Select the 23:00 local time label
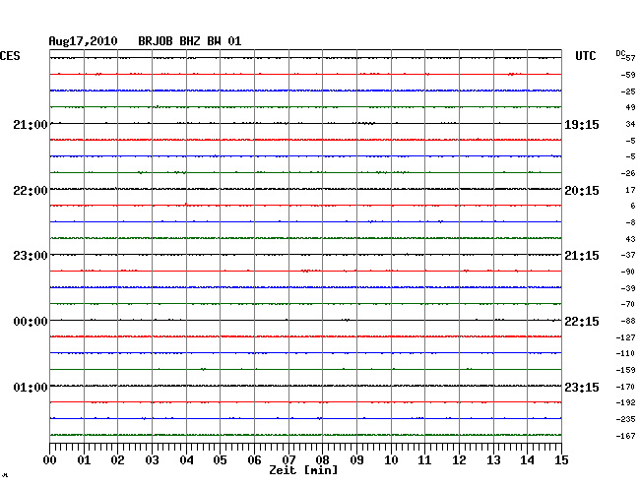Screen dimensions: 640x486 [x=31, y=256]
